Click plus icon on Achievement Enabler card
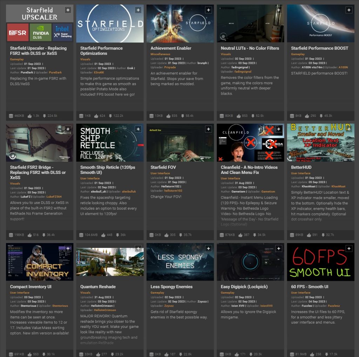Viewport: 359px width, 357px height. [208, 10]
